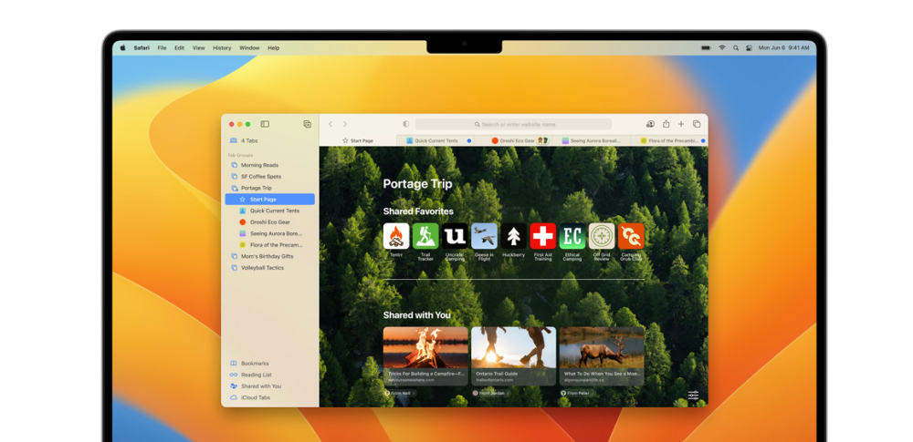Open the Mom's Birthday Gifts tab group
This screenshot has width=913, height=442.
point(269,256)
